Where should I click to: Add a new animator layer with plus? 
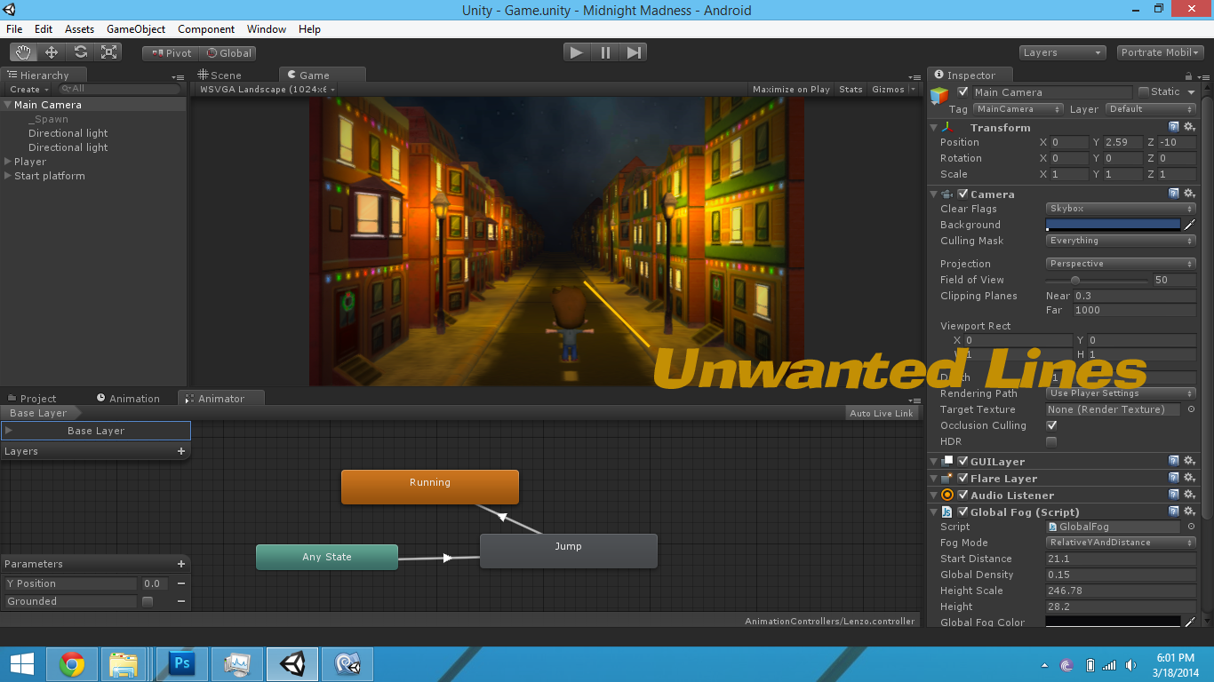tap(181, 451)
